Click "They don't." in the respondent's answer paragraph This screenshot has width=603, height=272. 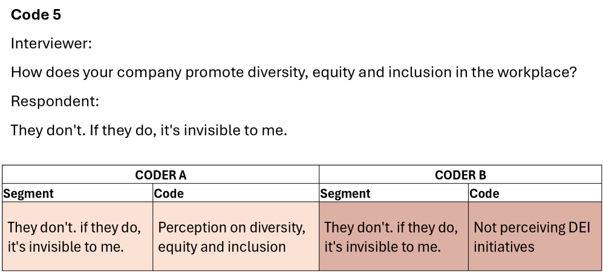pyautogui.click(x=48, y=131)
